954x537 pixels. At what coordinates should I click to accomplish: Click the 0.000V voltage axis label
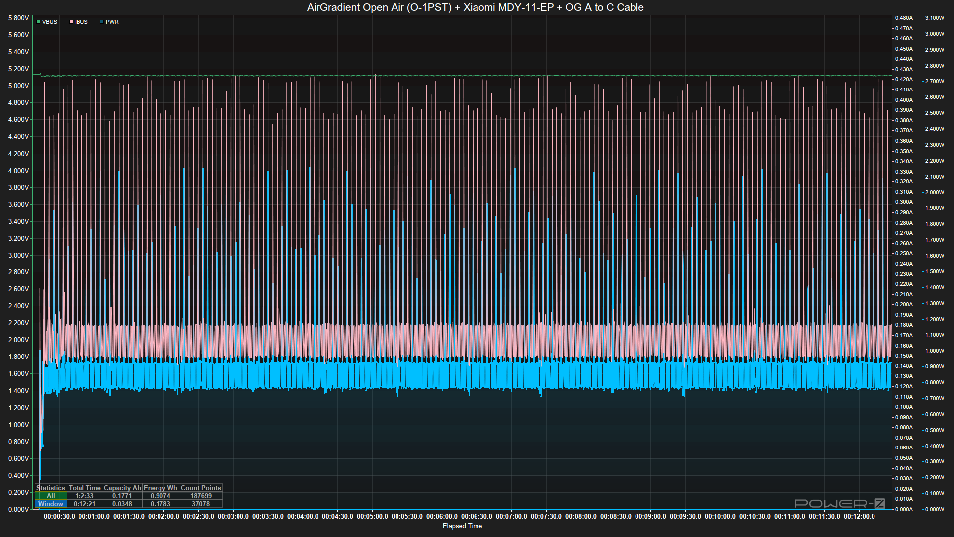18,509
